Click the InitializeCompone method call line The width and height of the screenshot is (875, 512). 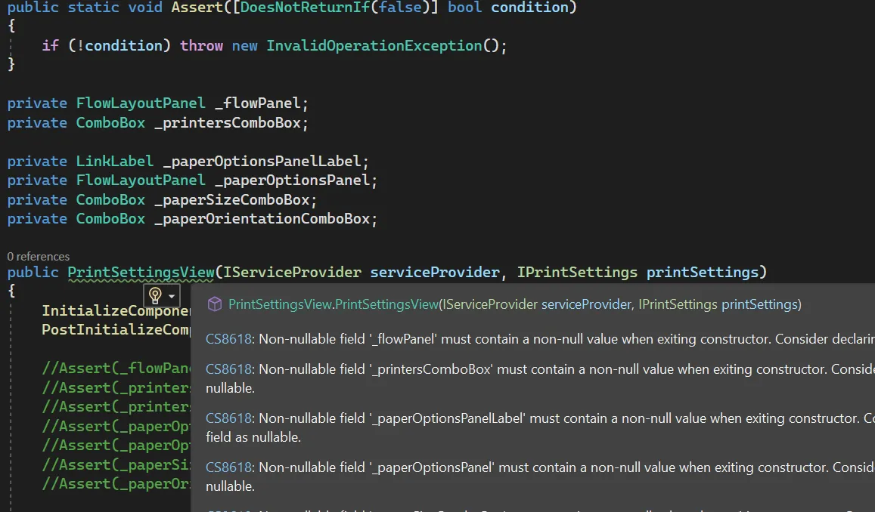[x=116, y=310]
